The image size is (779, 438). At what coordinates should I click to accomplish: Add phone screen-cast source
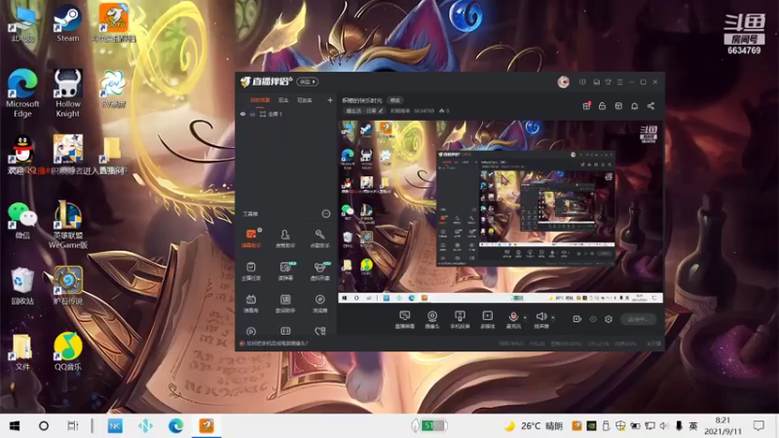pyautogui.click(x=460, y=319)
